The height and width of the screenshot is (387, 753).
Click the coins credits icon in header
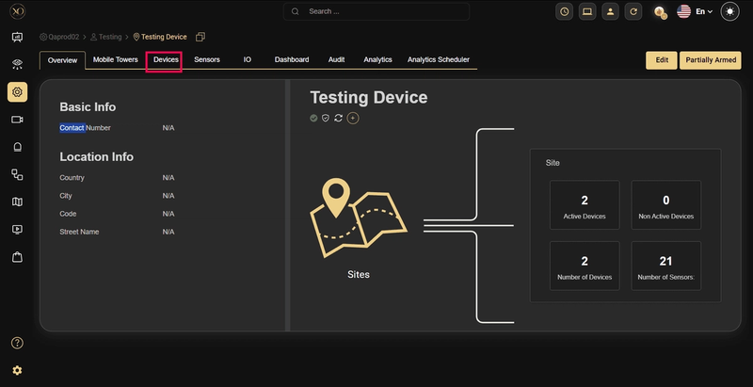[661, 12]
